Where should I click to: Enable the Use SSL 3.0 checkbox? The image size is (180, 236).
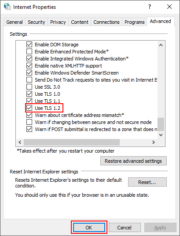(29, 87)
